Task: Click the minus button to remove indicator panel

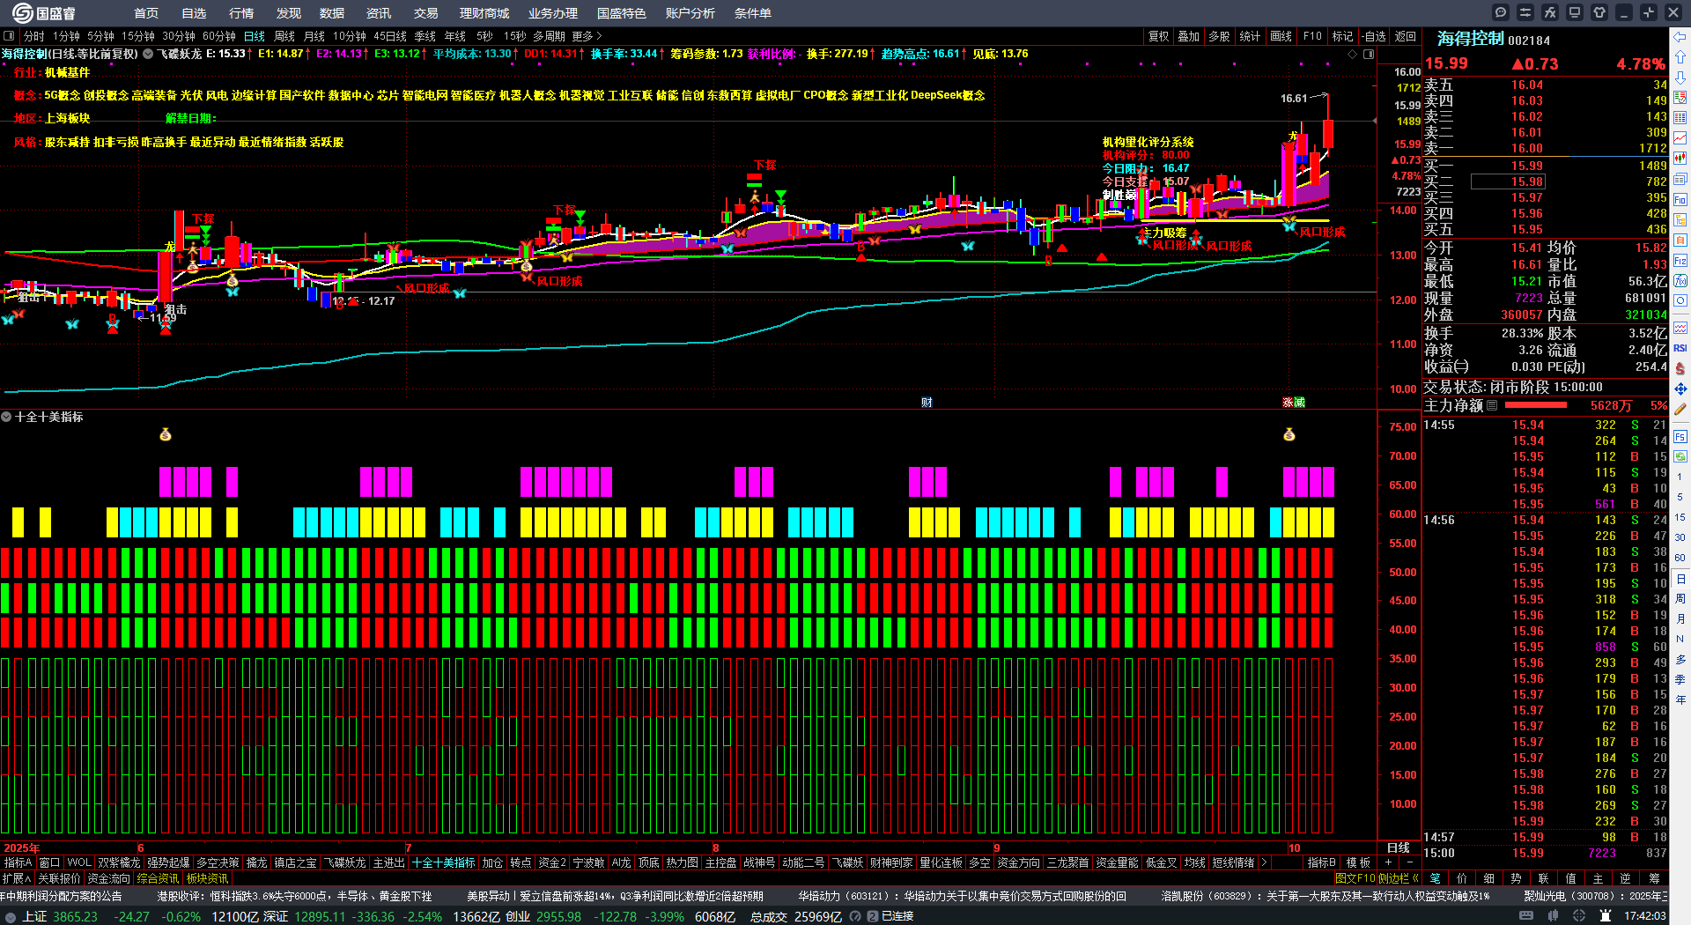Action: click(x=1410, y=862)
